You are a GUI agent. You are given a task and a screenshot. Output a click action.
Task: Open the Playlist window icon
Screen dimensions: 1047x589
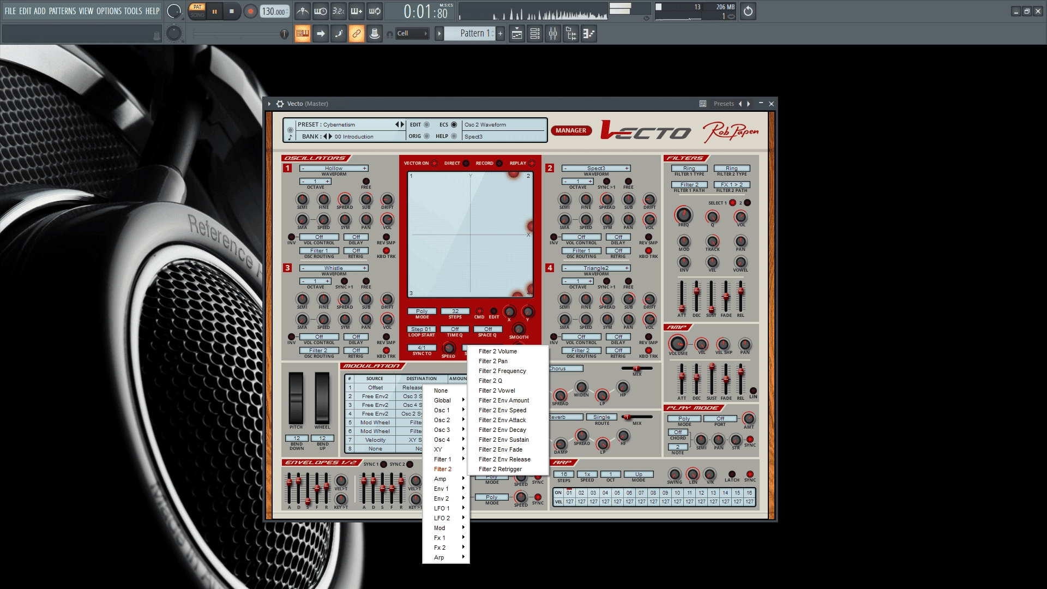click(x=517, y=33)
